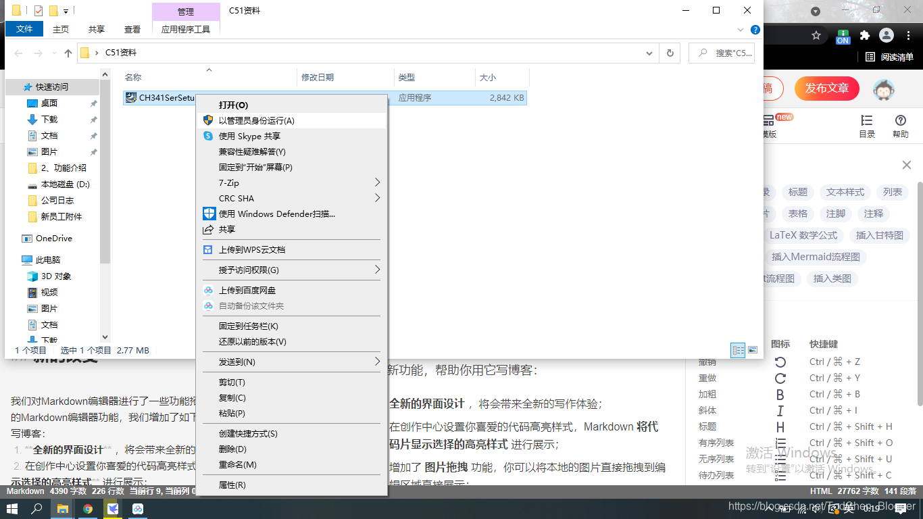Click the 发布文章 publish button
This screenshot has height=519, width=923.
[826, 89]
